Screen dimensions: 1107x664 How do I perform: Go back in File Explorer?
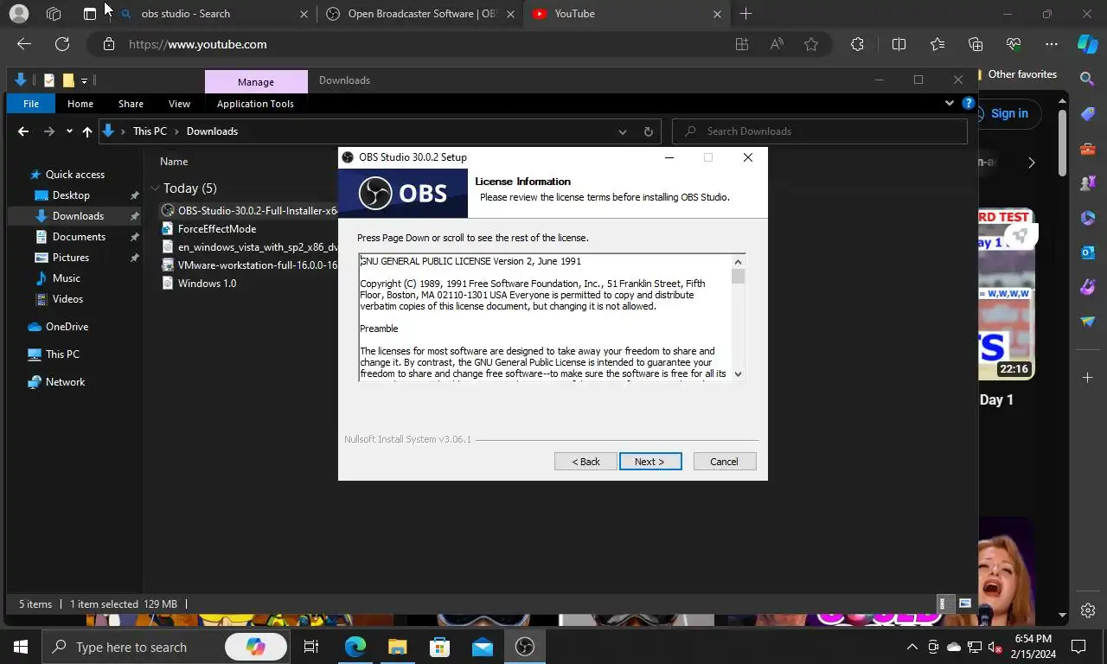[x=23, y=131]
